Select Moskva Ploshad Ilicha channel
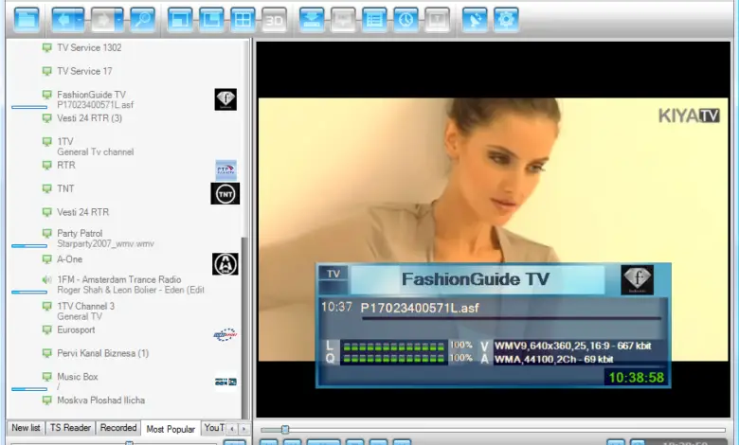The width and height of the screenshot is (739, 445). click(100, 400)
